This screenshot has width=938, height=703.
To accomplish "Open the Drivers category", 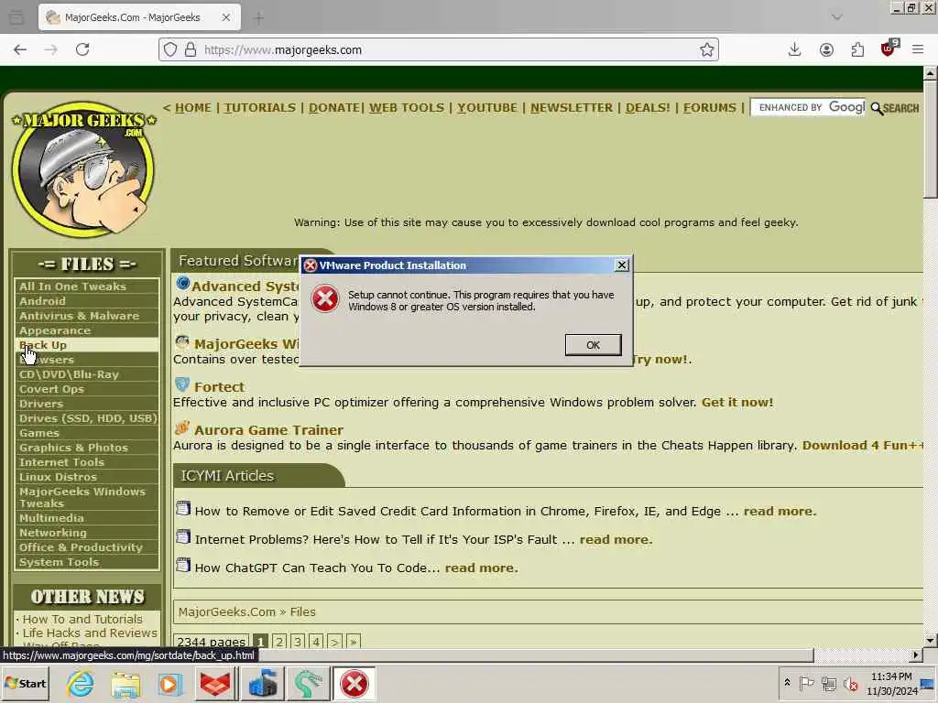I will pyautogui.click(x=87, y=404).
